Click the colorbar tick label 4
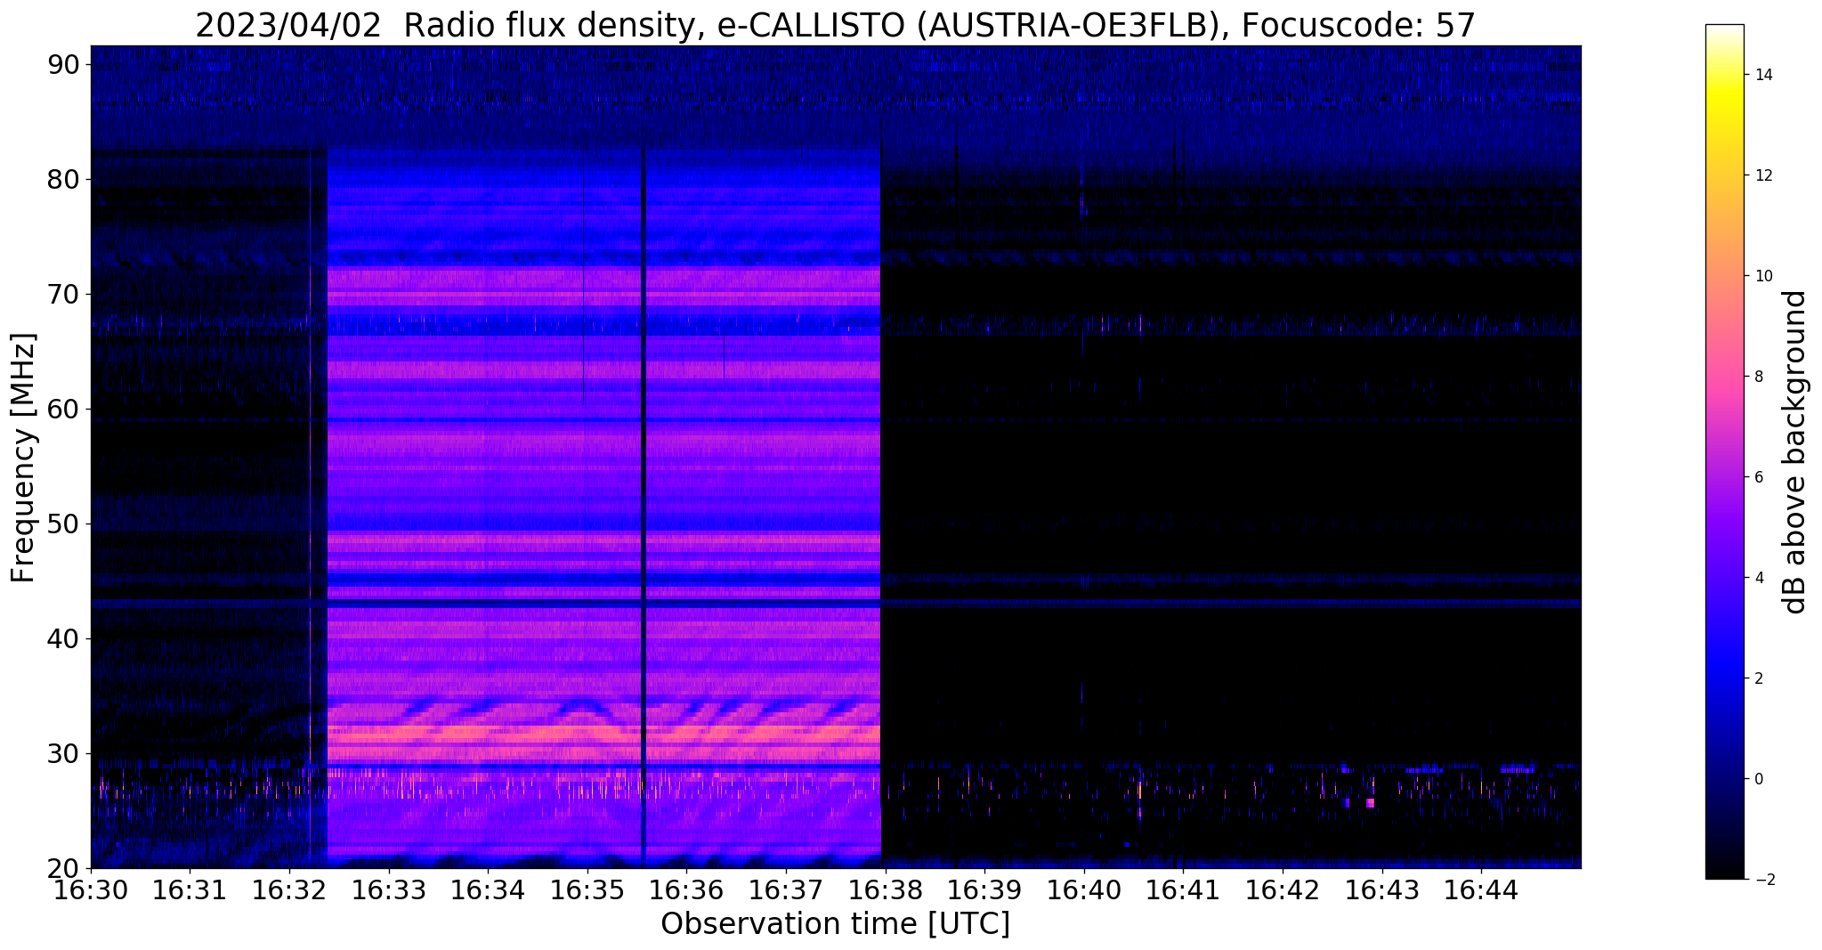The width and height of the screenshot is (1822, 950). click(1759, 578)
